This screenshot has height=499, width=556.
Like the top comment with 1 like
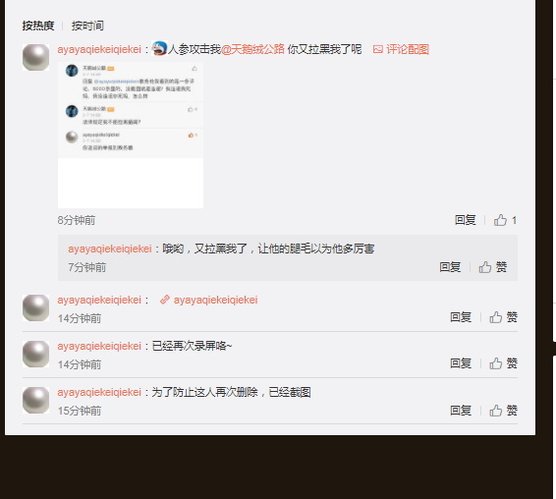click(505, 220)
